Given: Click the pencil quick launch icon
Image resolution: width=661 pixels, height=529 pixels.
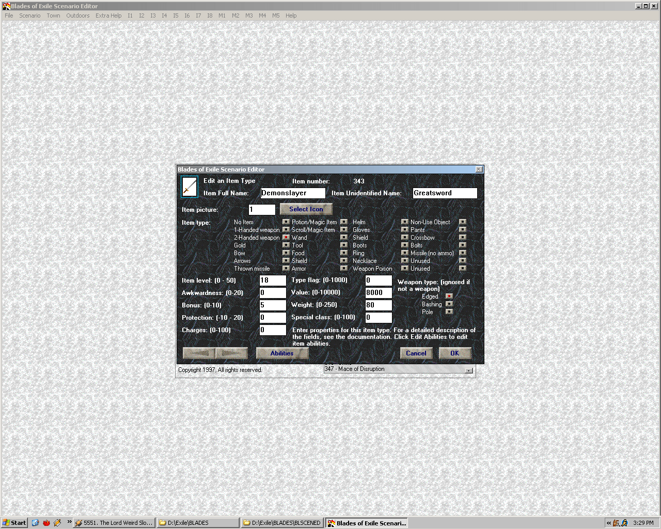Looking at the screenshot, I should coord(57,523).
